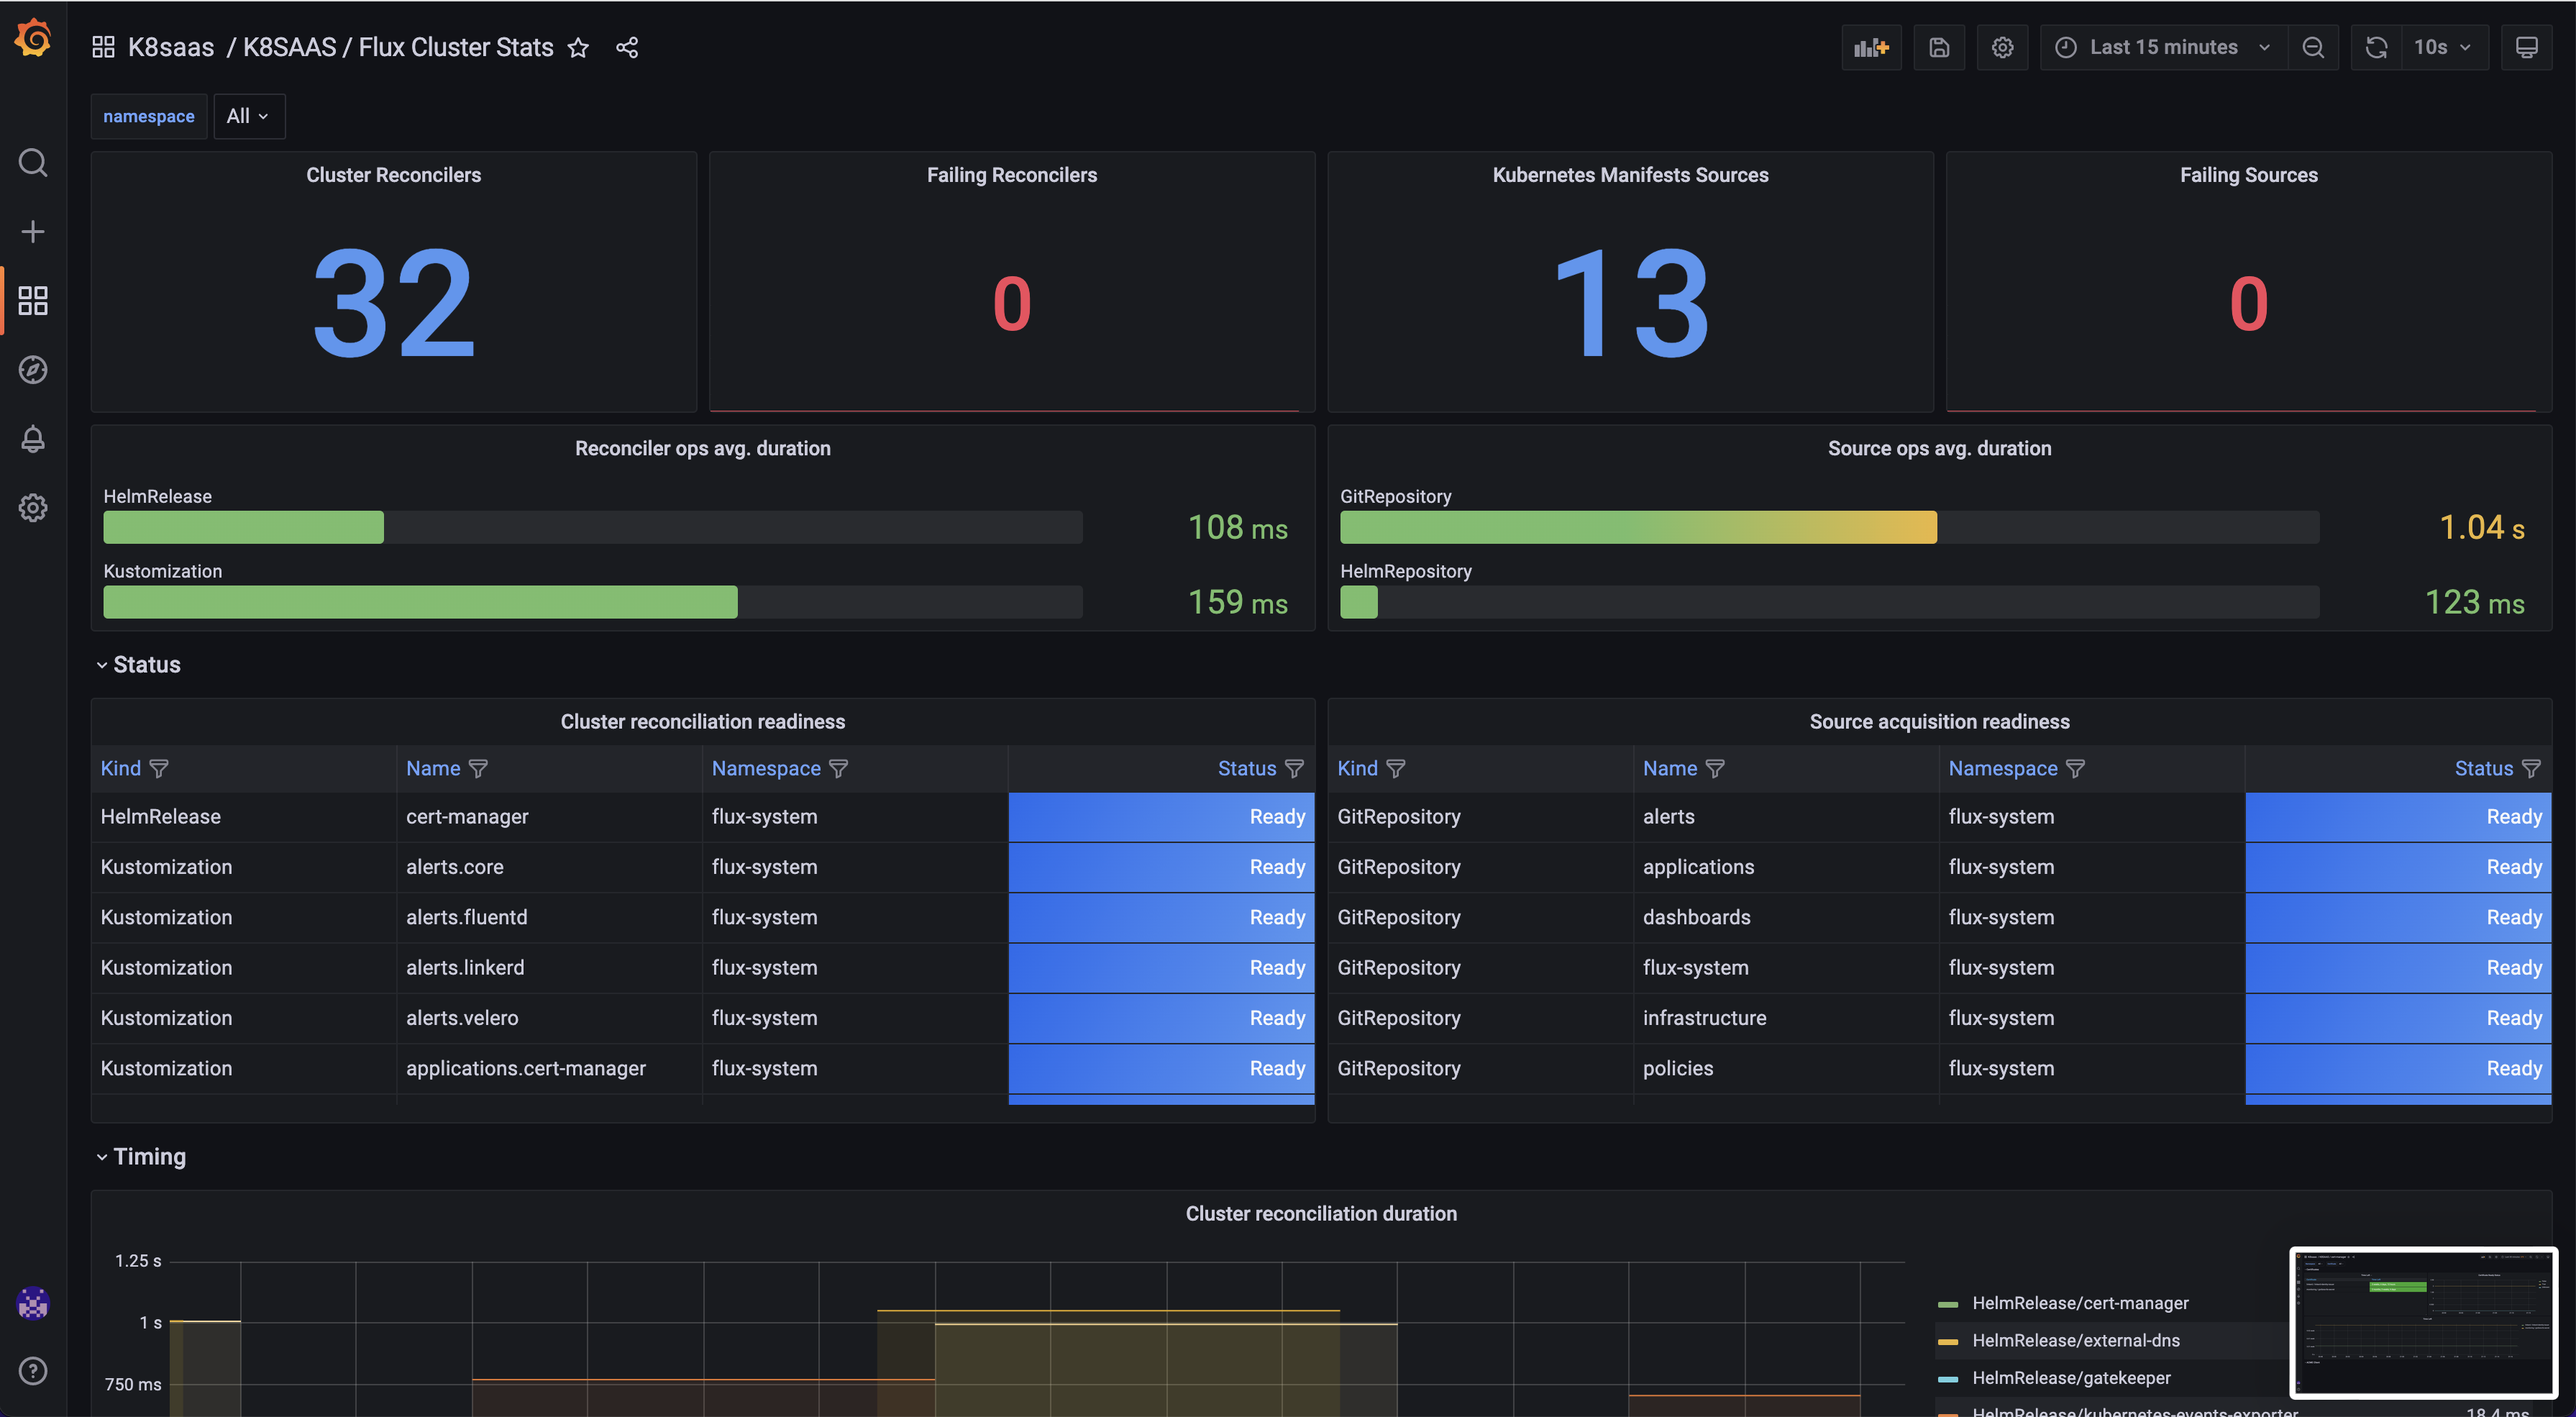Filter Name column in Cluster reconciliation table

click(x=478, y=768)
